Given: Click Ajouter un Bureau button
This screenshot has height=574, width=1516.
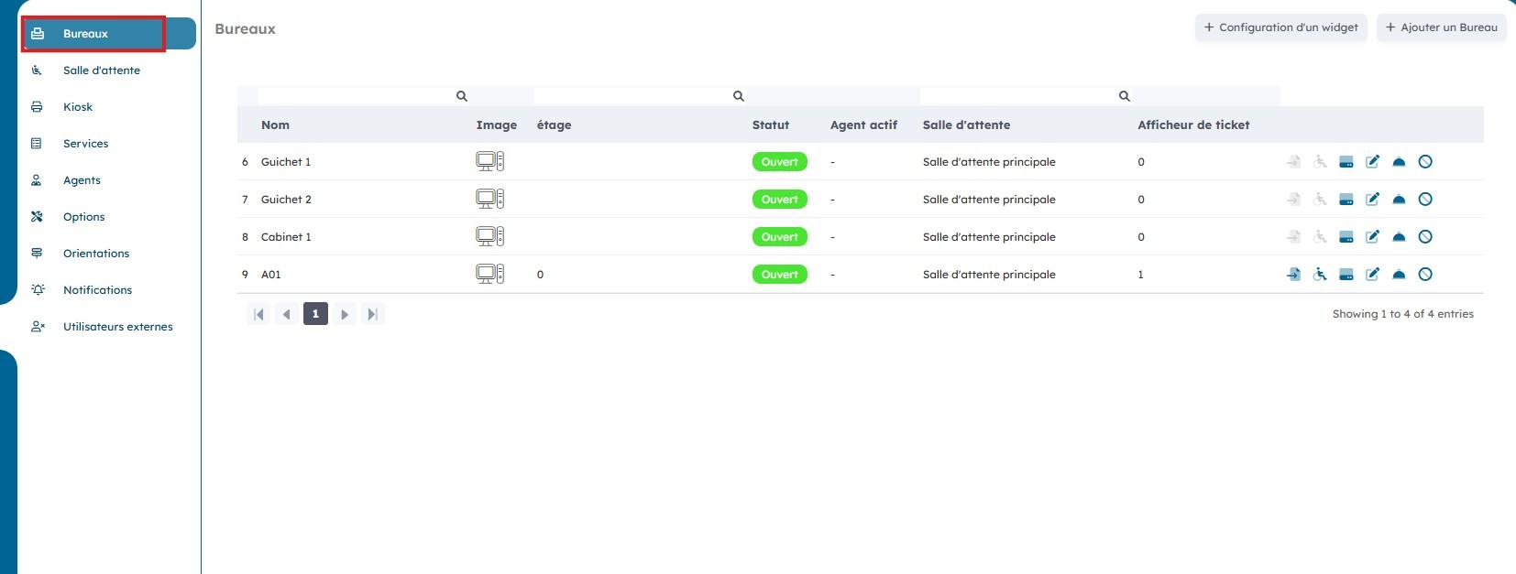Looking at the screenshot, I should tap(1441, 27).
